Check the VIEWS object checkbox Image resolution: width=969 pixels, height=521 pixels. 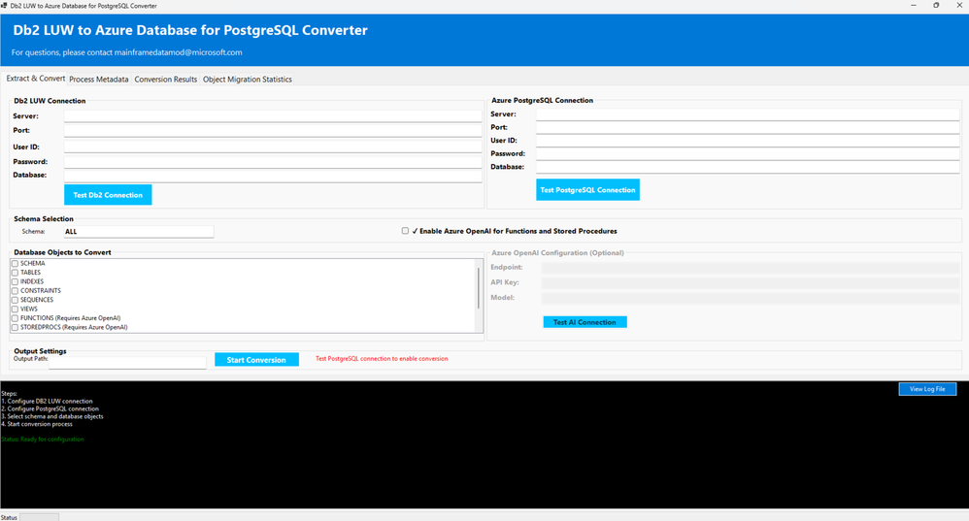(15, 309)
